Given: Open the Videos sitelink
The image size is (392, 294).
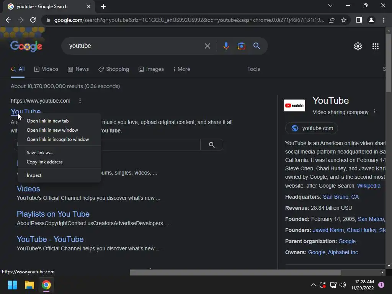Looking at the screenshot, I should 28,189.
